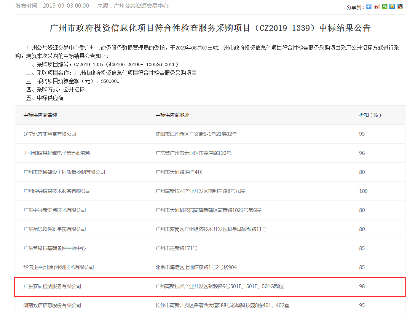Share to QQ penguin icon

400,6
